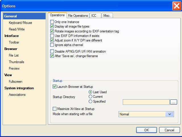Go to Read/Write settings
This screenshot has width=182, height=137.
click(x=17, y=29)
